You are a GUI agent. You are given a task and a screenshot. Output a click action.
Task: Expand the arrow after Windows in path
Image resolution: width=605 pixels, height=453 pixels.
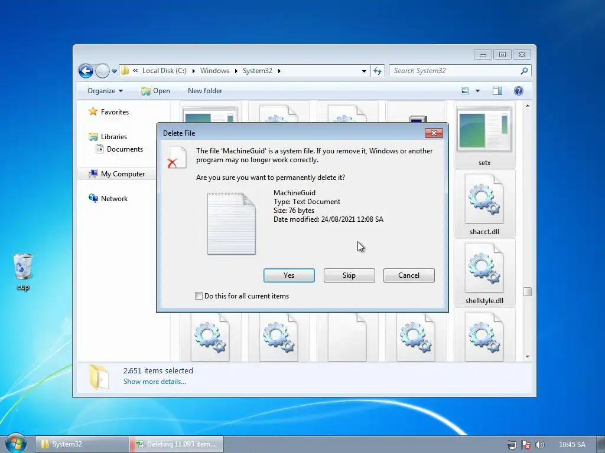pyautogui.click(x=236, y=71)
